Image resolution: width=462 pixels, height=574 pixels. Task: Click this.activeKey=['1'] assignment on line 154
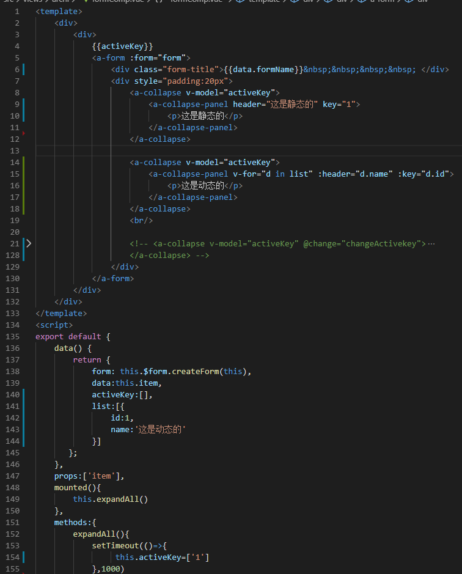(x=162, y=557)
